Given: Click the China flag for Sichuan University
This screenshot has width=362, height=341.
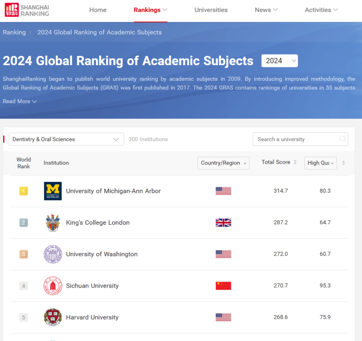Looking at the screenshot, I should [x=223, y=286].
